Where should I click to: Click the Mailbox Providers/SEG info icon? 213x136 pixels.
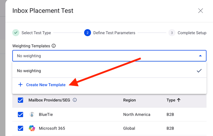75,100
